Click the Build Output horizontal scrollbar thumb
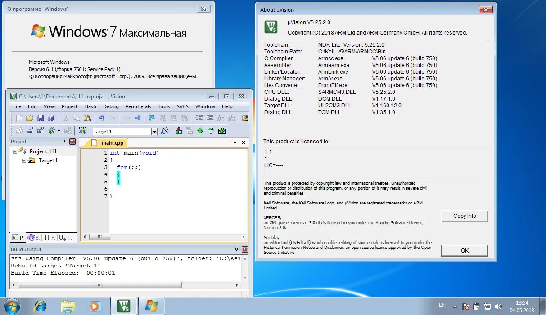Viewport: 546px width, 315px height. [x=99, y=285]
